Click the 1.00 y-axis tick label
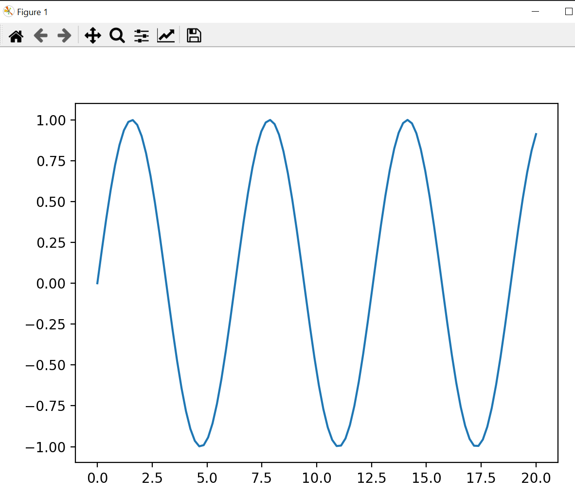Screen dimensions: 575x494 tap(51, 120)
